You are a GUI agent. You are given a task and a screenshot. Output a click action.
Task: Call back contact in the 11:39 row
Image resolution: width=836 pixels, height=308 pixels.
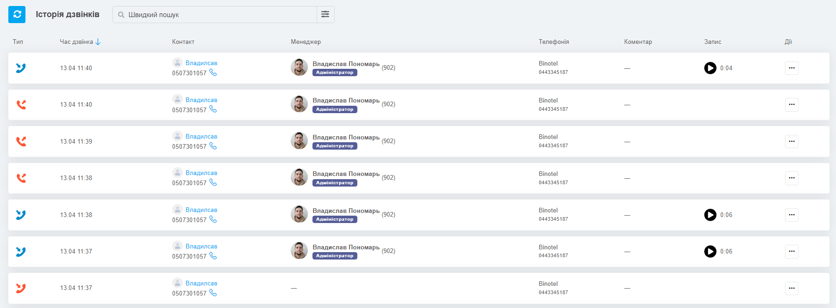(213, 146)
